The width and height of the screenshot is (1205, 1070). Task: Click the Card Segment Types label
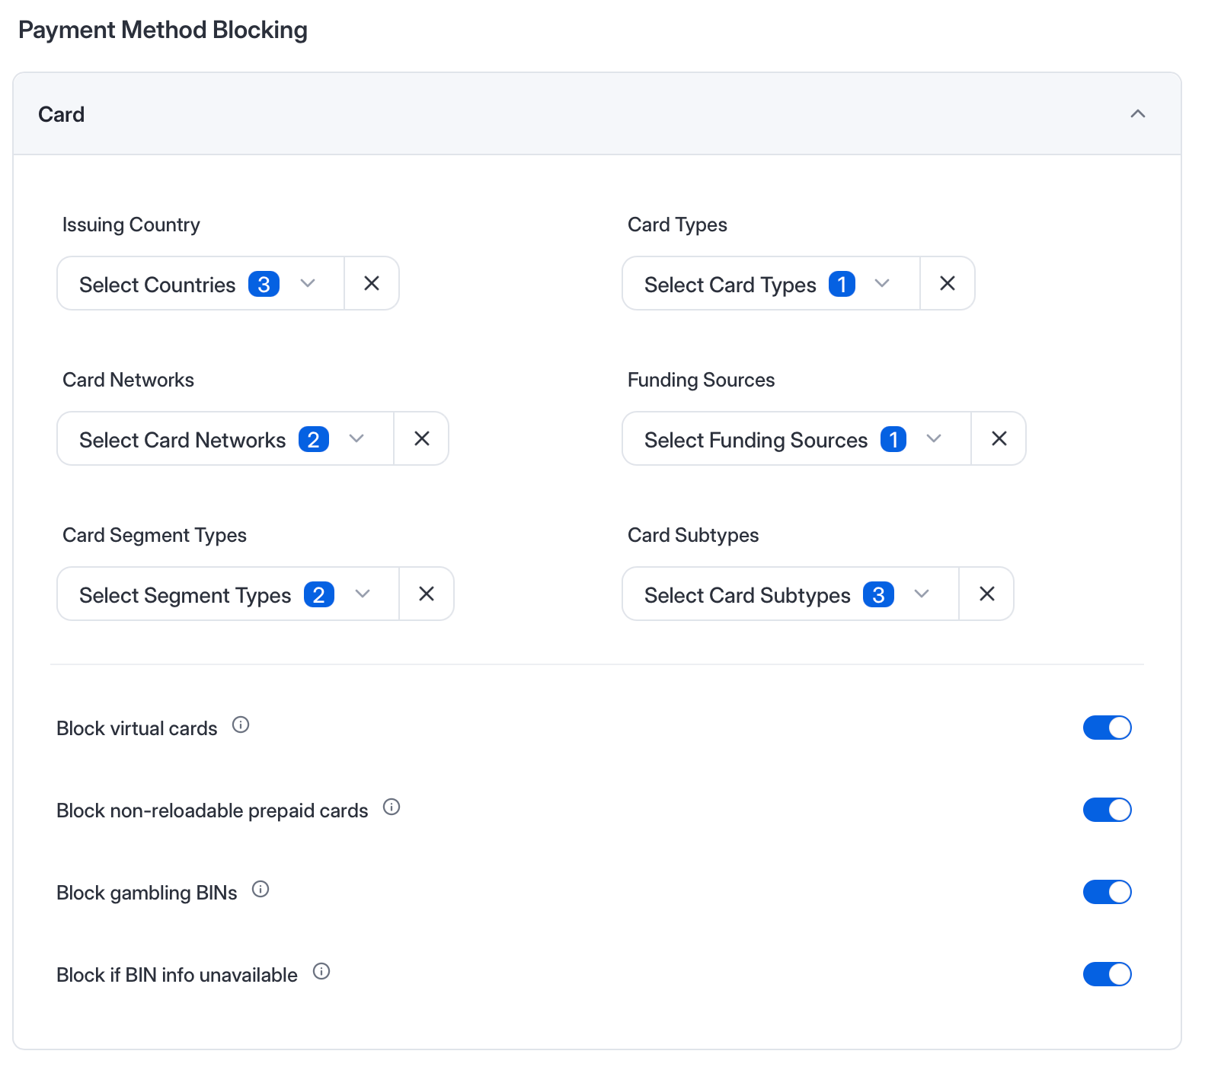click(155, 535)
